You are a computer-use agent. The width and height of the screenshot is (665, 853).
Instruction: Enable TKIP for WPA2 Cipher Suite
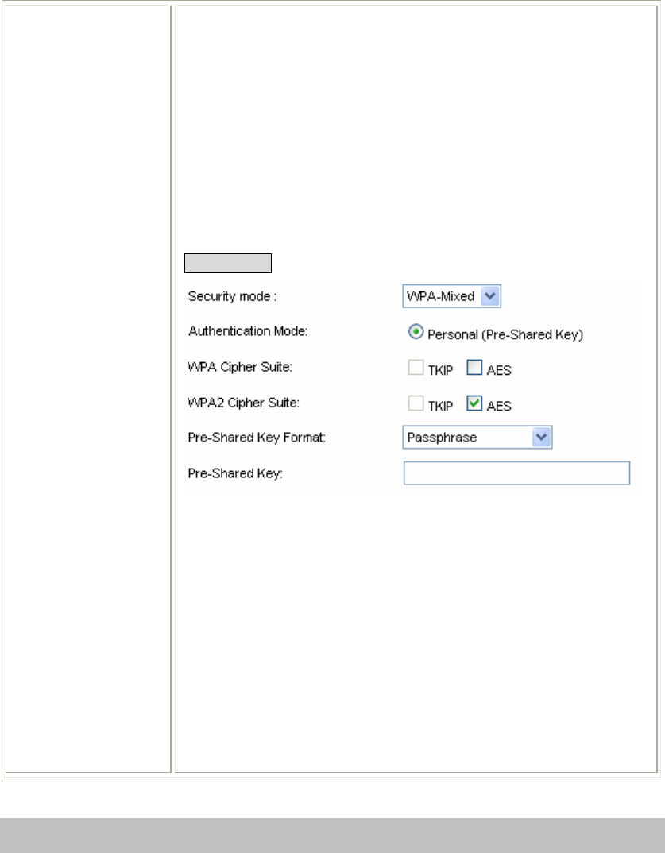point(416,403)
